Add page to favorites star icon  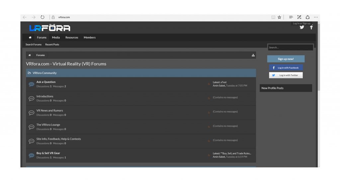pyautogui.click(x=279, y=17)
